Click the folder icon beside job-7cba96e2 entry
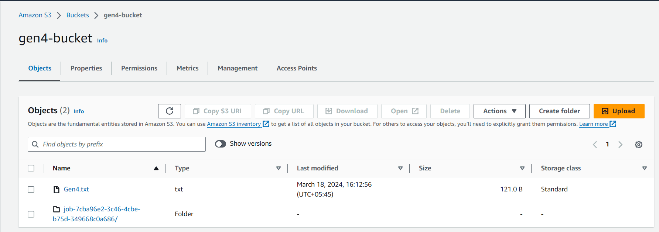The image size is (659, 232). point(57,209)
